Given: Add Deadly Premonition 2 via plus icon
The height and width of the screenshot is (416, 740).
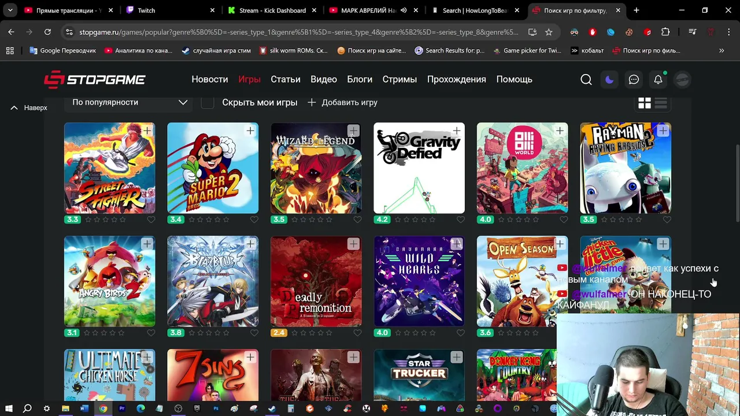Looking at the screenshot, I should (x=353, y=244).
